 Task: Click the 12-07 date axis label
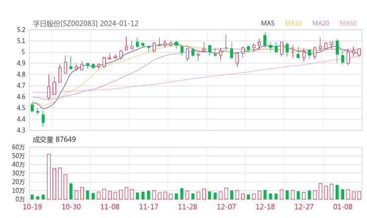(x=226, y=207)
